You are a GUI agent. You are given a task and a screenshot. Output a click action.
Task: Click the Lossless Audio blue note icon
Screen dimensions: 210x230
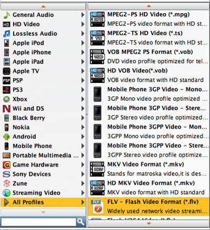click(6, 34)
